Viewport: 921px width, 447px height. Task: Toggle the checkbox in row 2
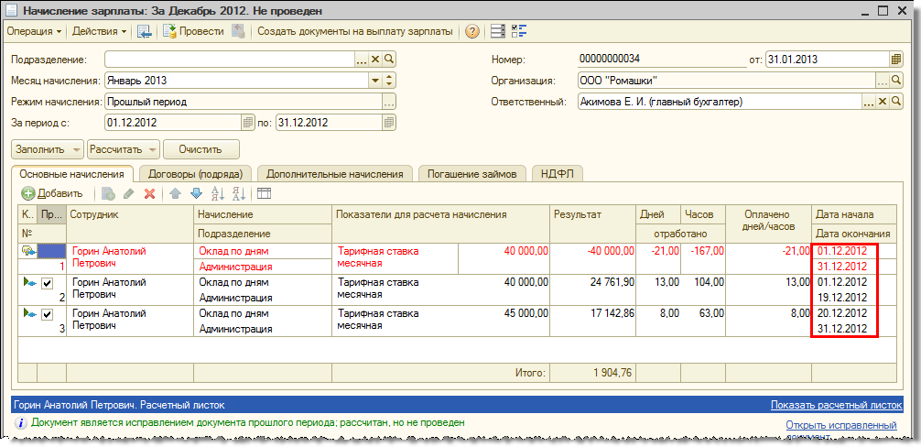[x=48, y=284]
